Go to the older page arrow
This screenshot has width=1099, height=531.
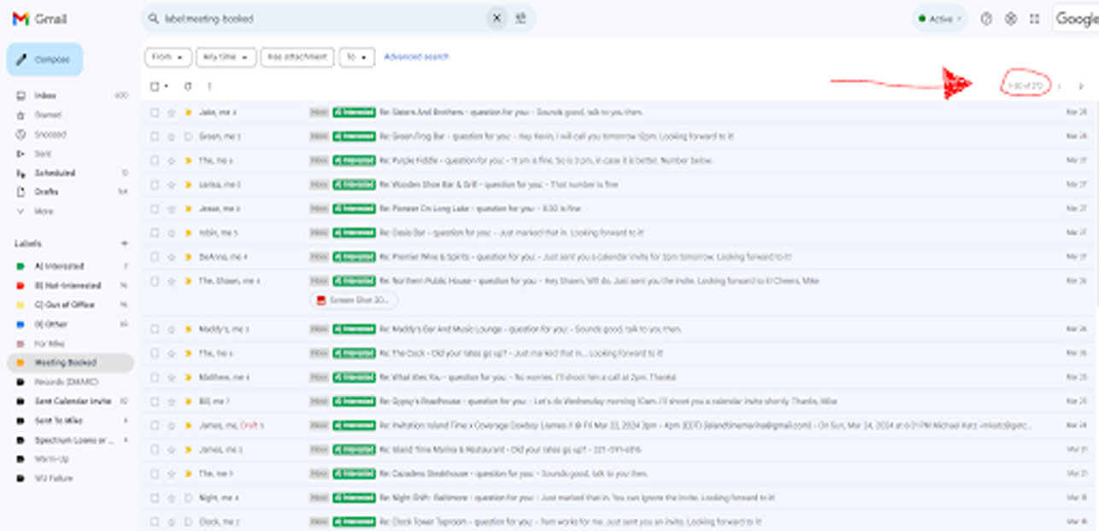coord(1081,86)
